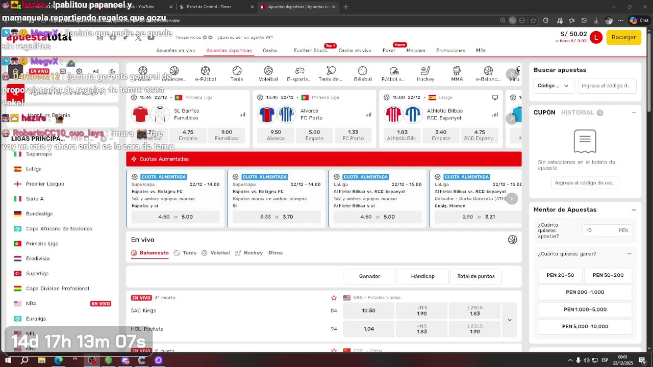Image resolution: width=653 pixels, height=367 pixels.
Task: Switch to the Voleibol live tab
Action: pyautogui.click(x=215, y=253)
